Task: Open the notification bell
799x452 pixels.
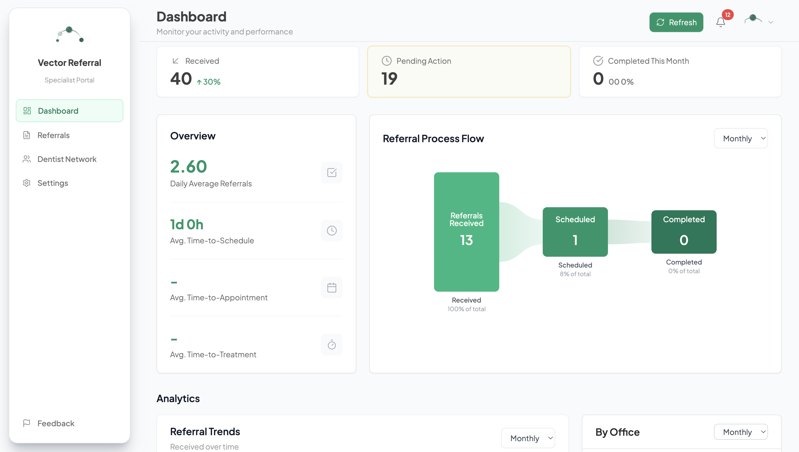Action: tap(721, 22)
